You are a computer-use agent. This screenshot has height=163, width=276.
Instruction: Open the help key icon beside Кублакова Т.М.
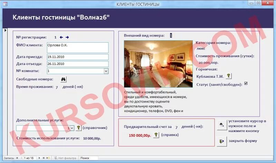pyautogui.click(x=228, y=76)
